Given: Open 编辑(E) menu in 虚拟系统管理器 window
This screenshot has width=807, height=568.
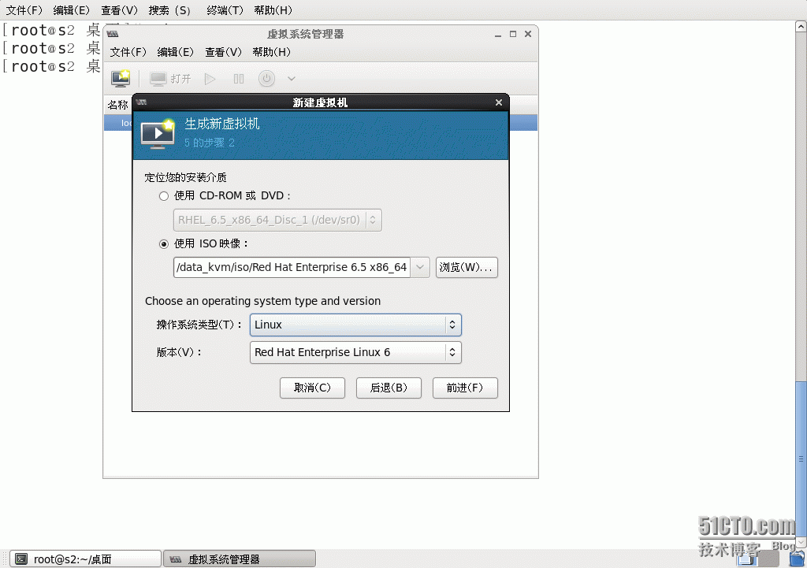Looking at the screenshot, I should click(x=175, y=52).
